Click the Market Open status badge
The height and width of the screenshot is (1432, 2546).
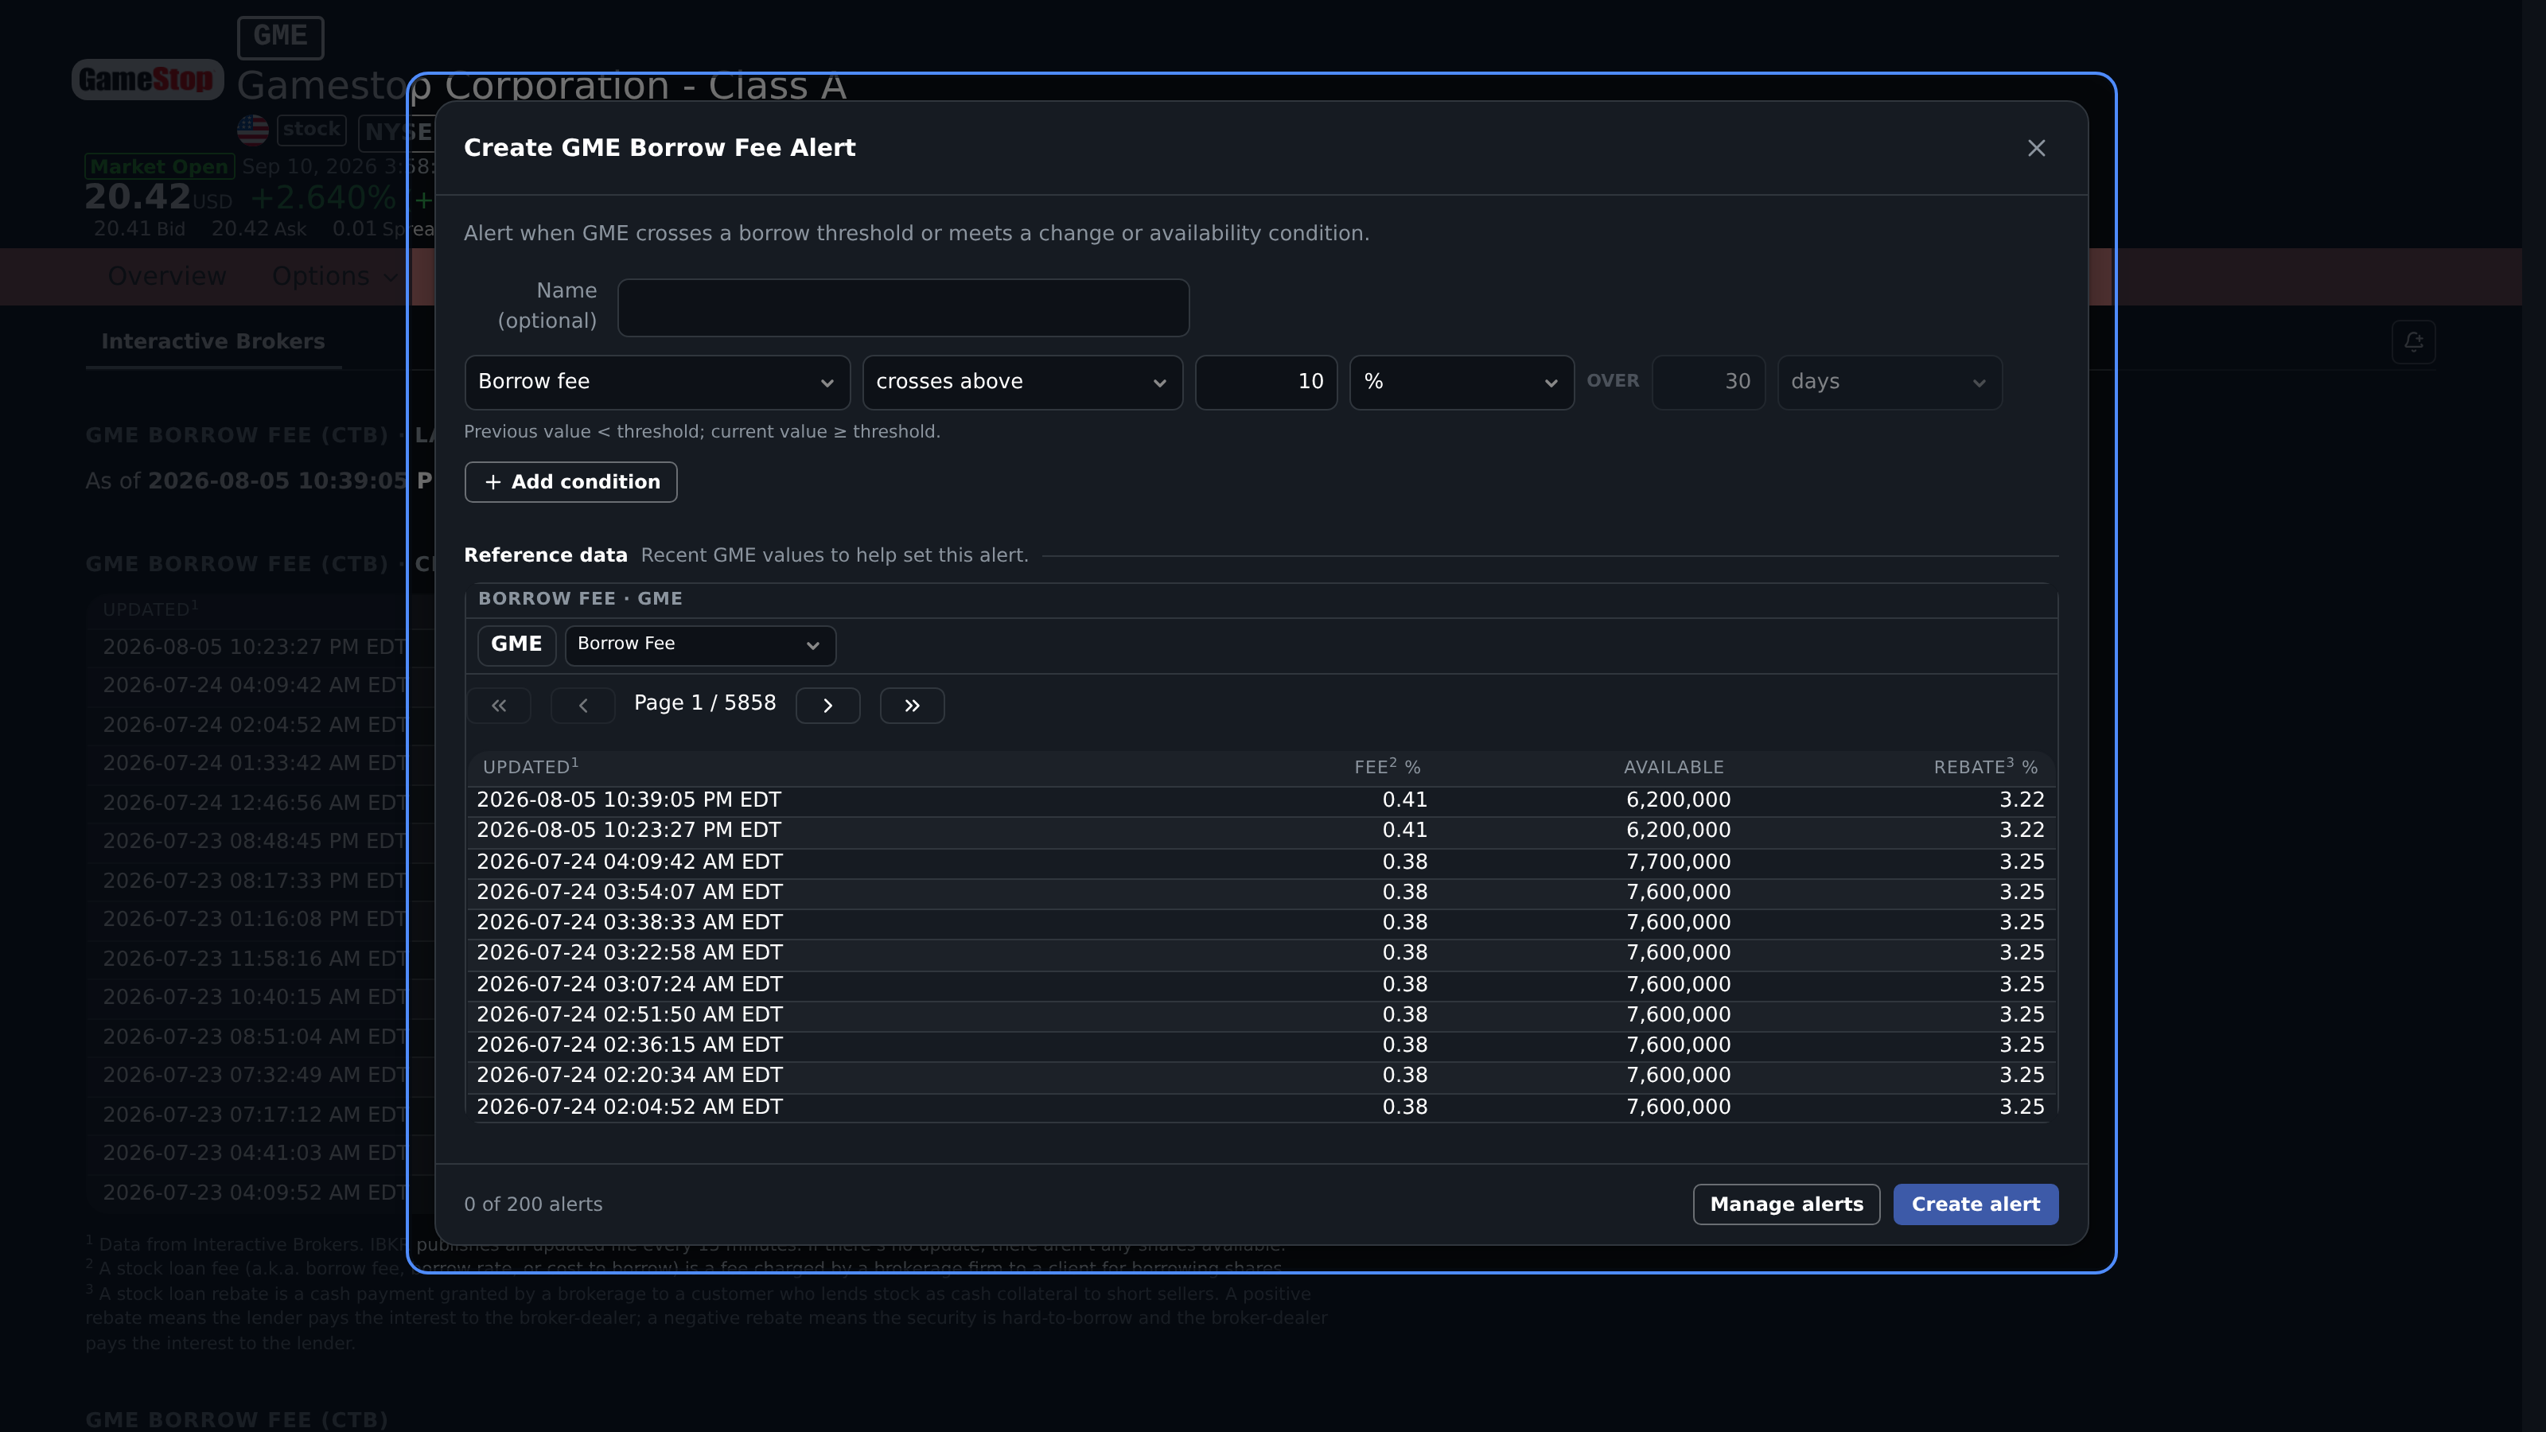159,167
